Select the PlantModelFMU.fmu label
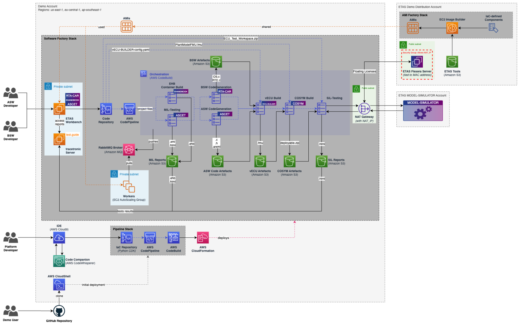 (189, 44)
